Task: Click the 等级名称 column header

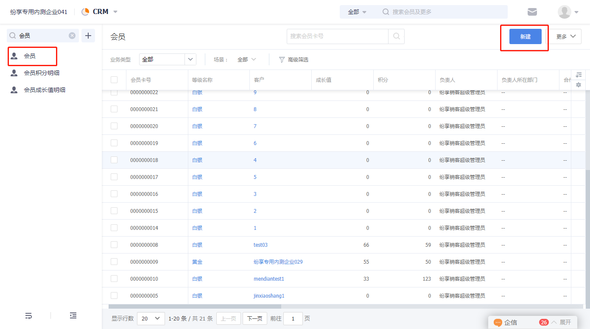Action: pyautogui.click(x=202, y=80)
